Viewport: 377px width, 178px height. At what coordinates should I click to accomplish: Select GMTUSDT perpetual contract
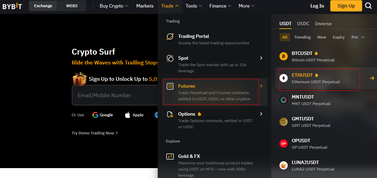(326, 122)
